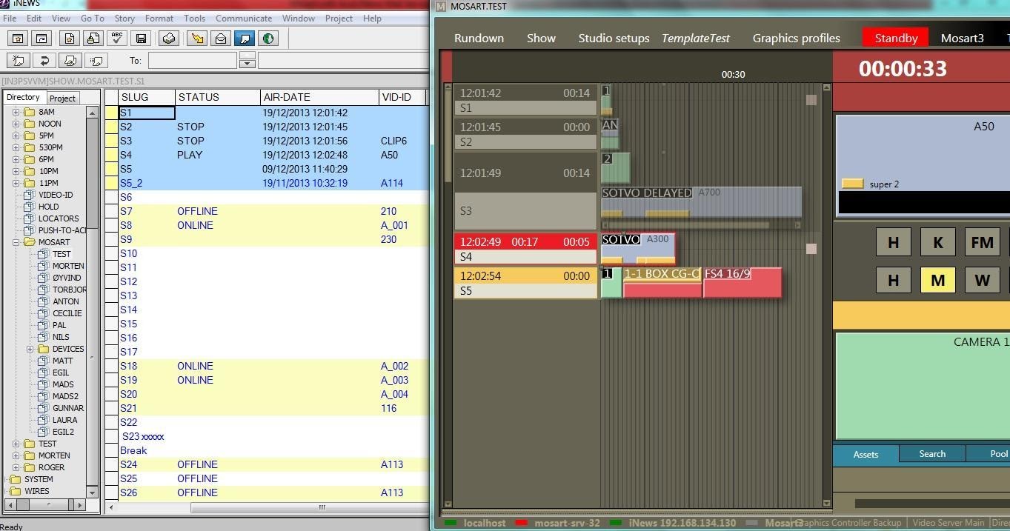Click the yellow lightning arrow toolbar icon

click(x=197, y=39)
